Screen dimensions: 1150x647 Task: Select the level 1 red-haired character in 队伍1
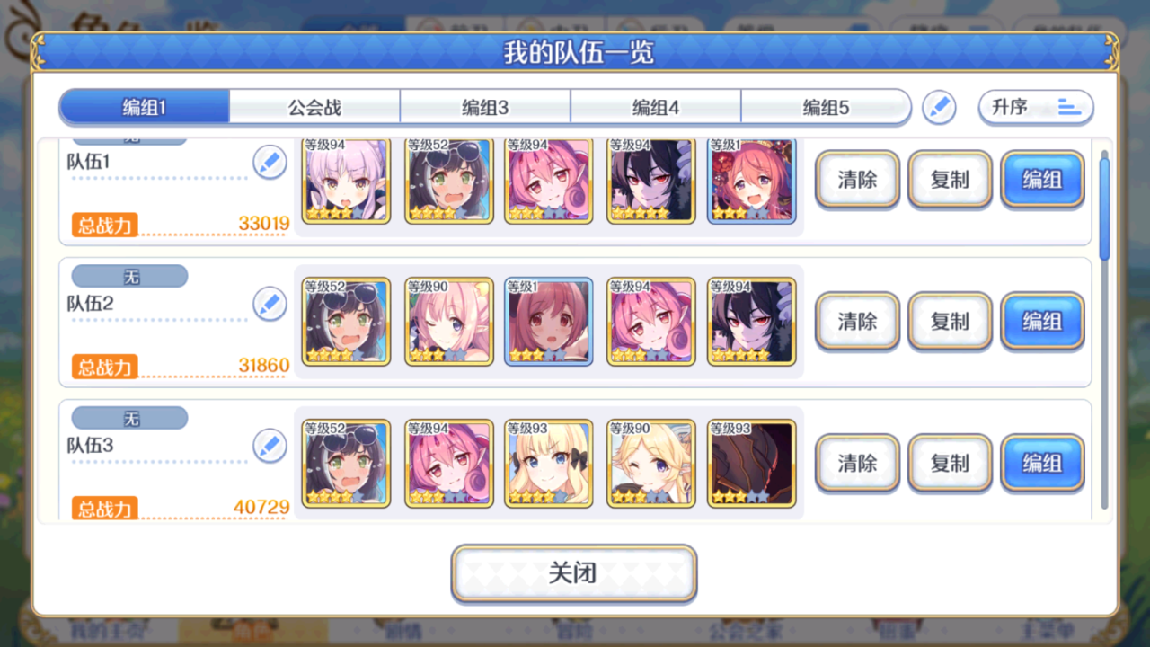752,181
